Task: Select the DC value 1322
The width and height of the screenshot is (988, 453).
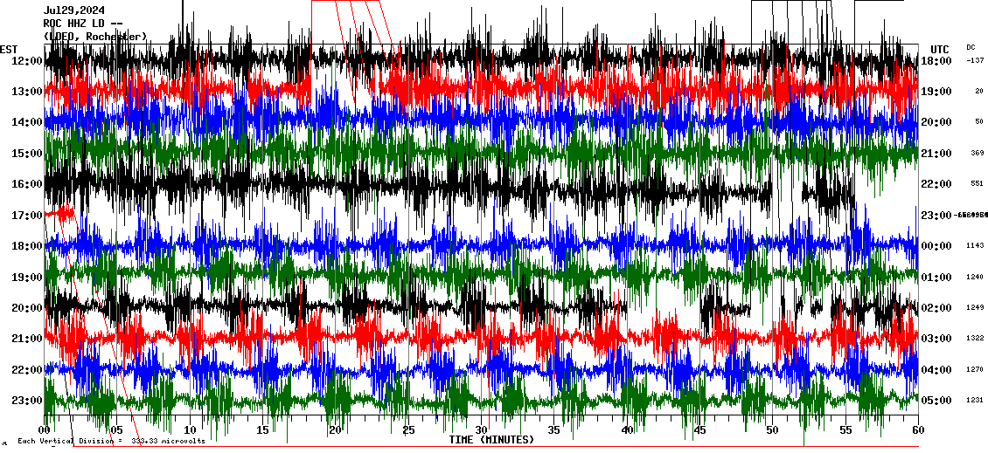Action: (976, 339)
